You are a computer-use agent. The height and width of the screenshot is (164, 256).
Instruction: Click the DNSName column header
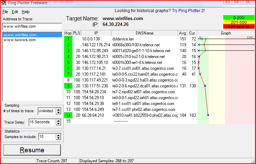tap(144, 33)
